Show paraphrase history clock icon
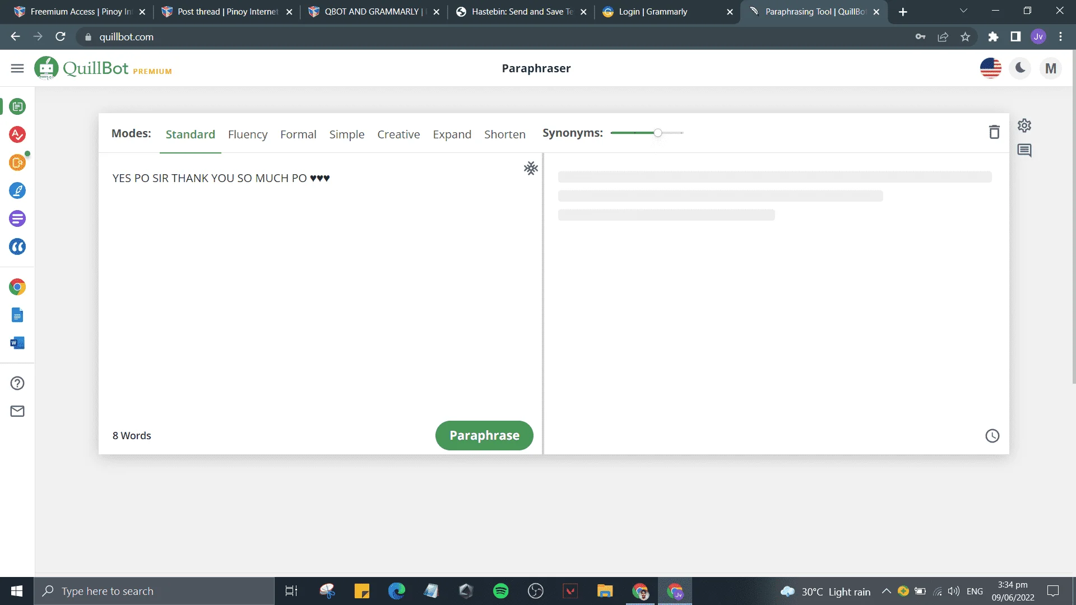Screen dimensions: 1076x605 [992, 436]
